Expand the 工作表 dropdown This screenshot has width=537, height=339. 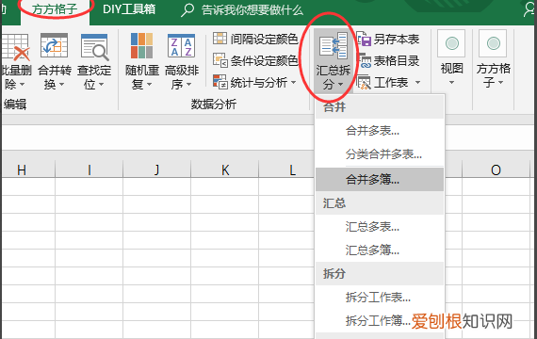417,83
